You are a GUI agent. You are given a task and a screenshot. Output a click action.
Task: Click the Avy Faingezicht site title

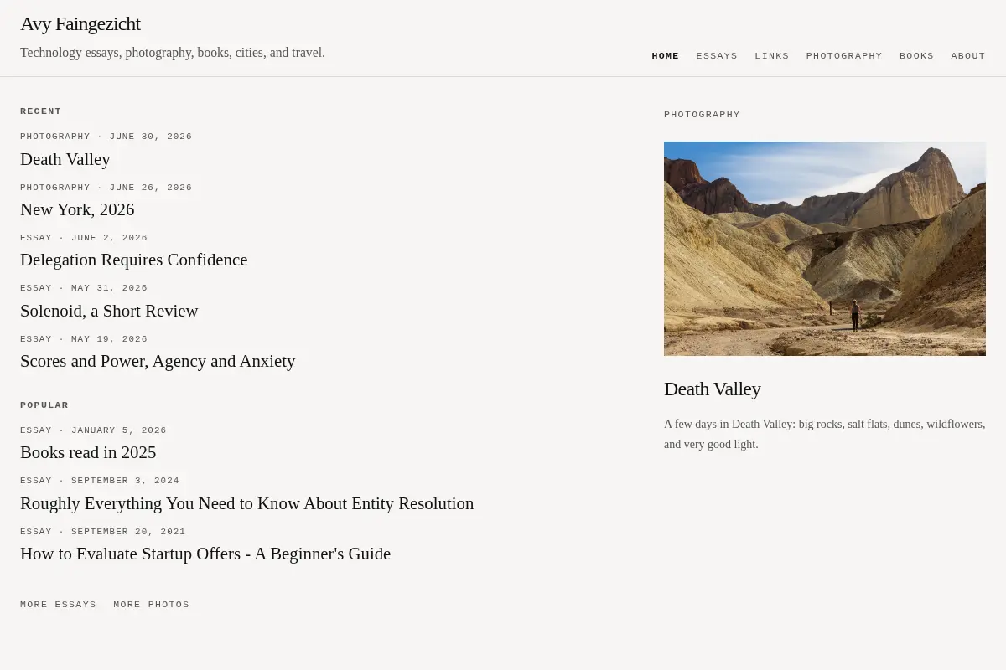[80, 23]
